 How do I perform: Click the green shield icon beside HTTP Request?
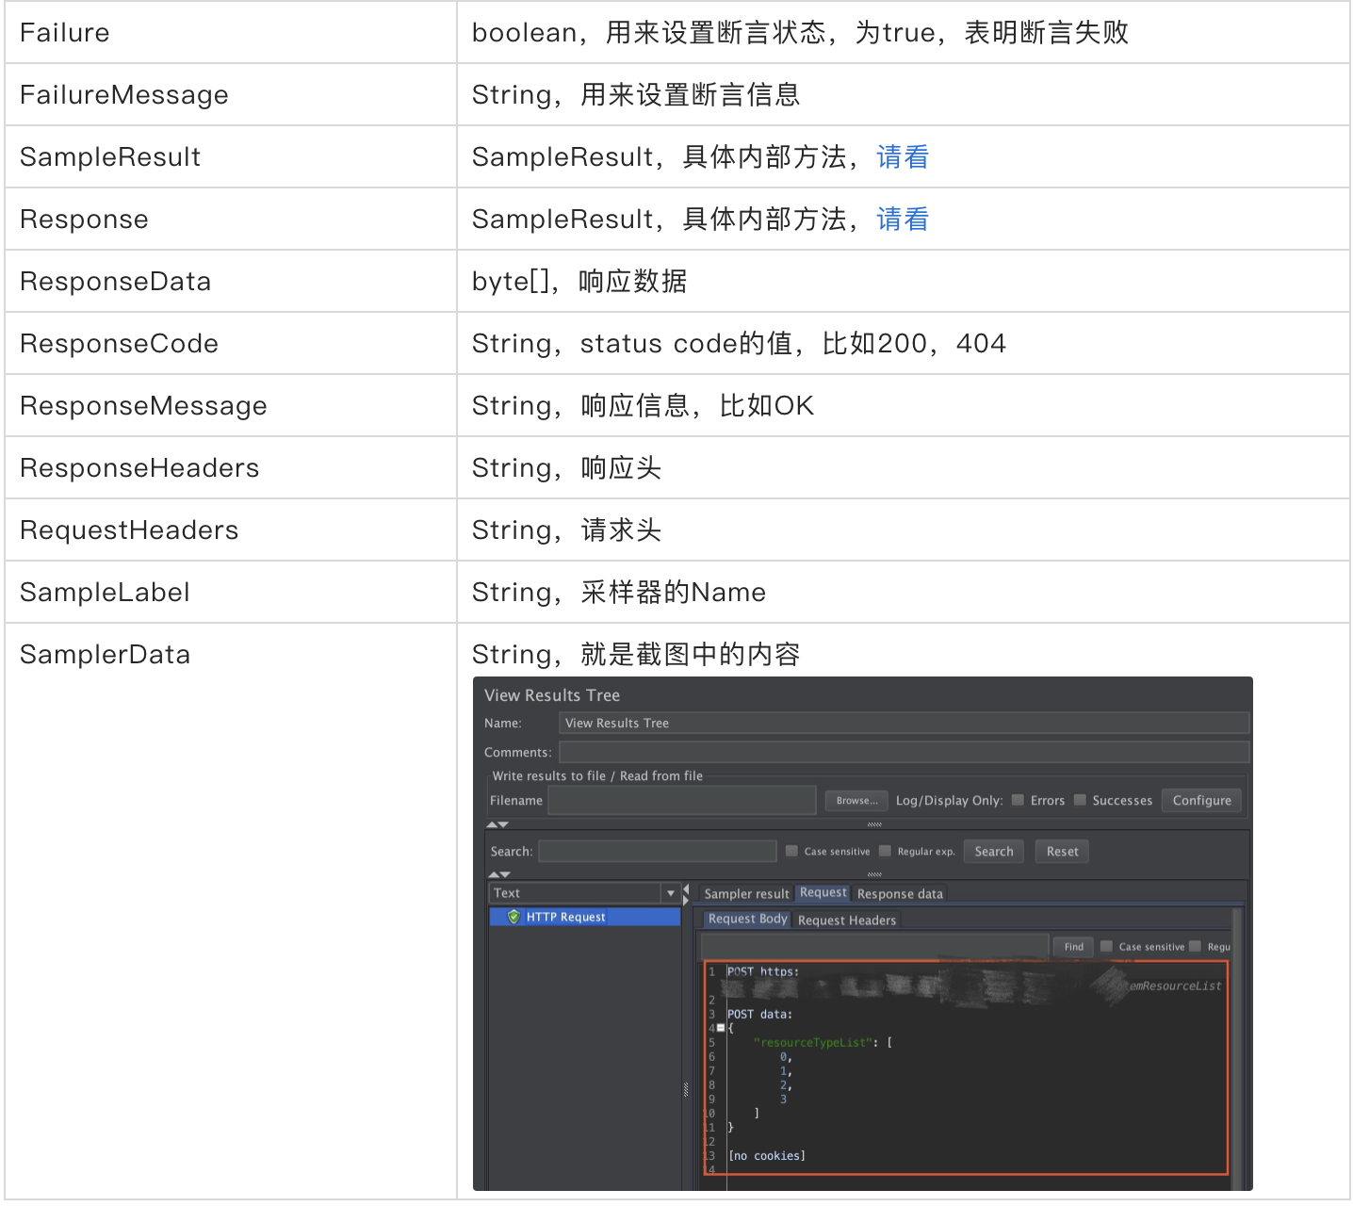pos(513,916)
